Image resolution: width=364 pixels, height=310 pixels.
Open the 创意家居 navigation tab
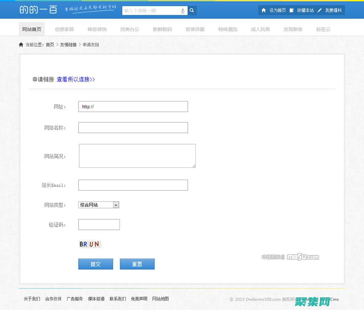point(64,29)
